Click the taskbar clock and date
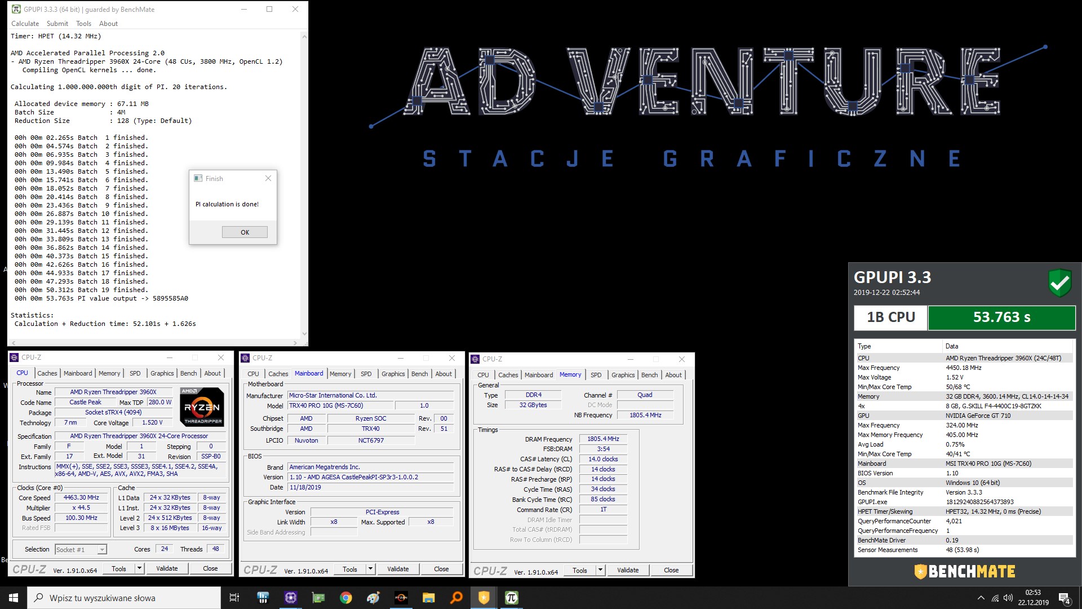 (1034, 598)
